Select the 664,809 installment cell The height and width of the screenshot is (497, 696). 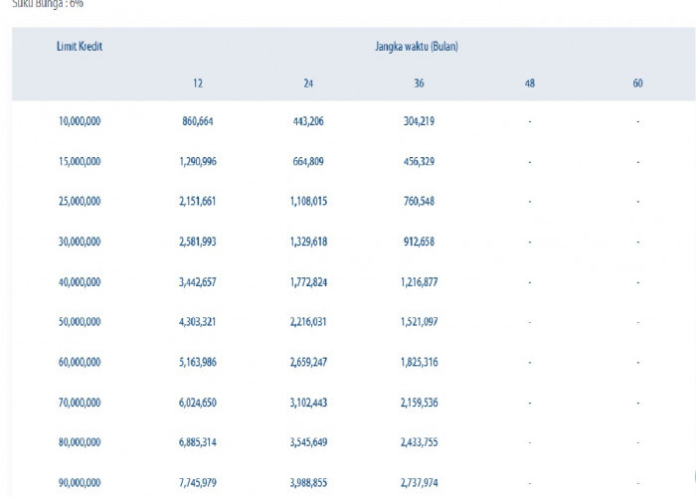point(308,161)
